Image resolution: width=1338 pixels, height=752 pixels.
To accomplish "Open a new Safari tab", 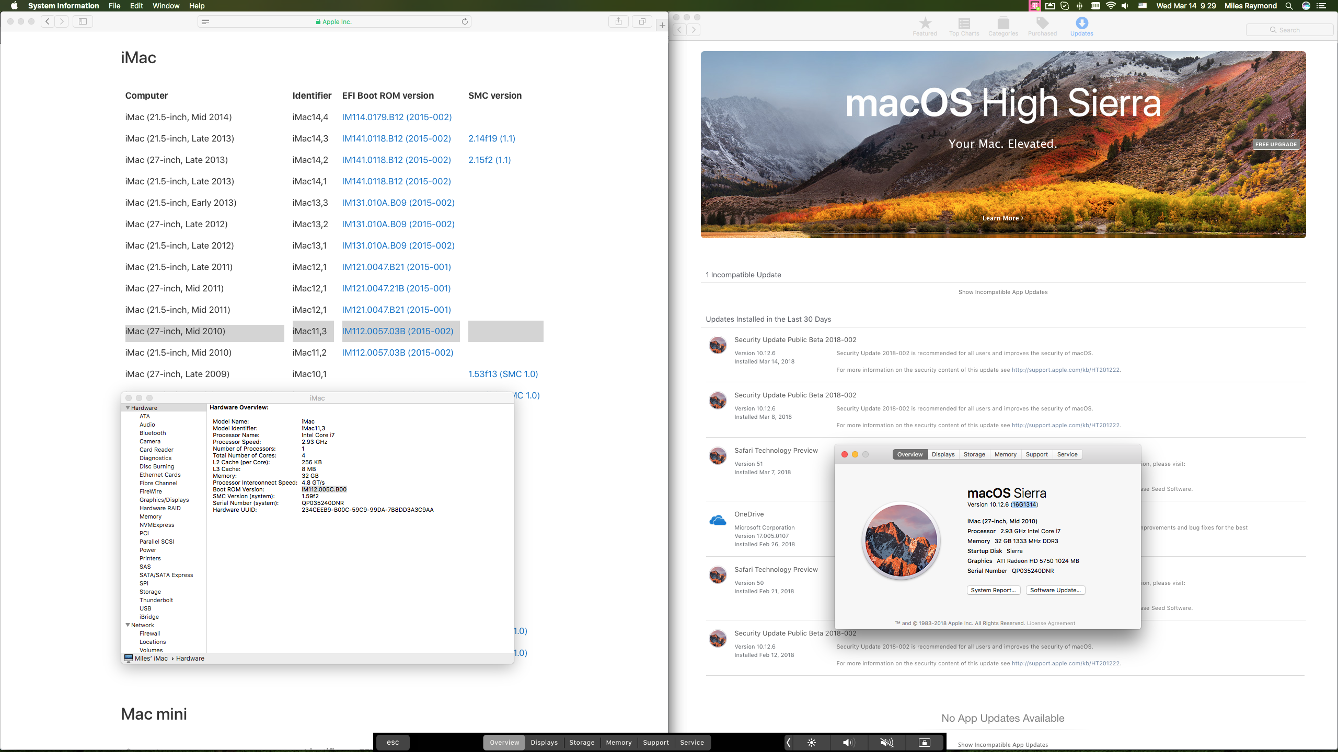I will pos(662,25).
